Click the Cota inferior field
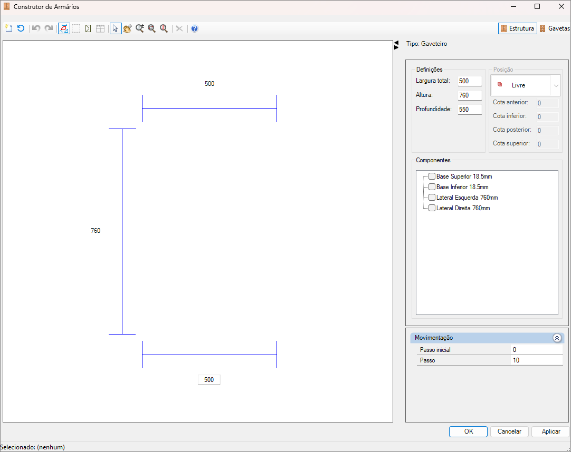The width and height of the screenshot is (571, 452). click(x=547, y=117)
